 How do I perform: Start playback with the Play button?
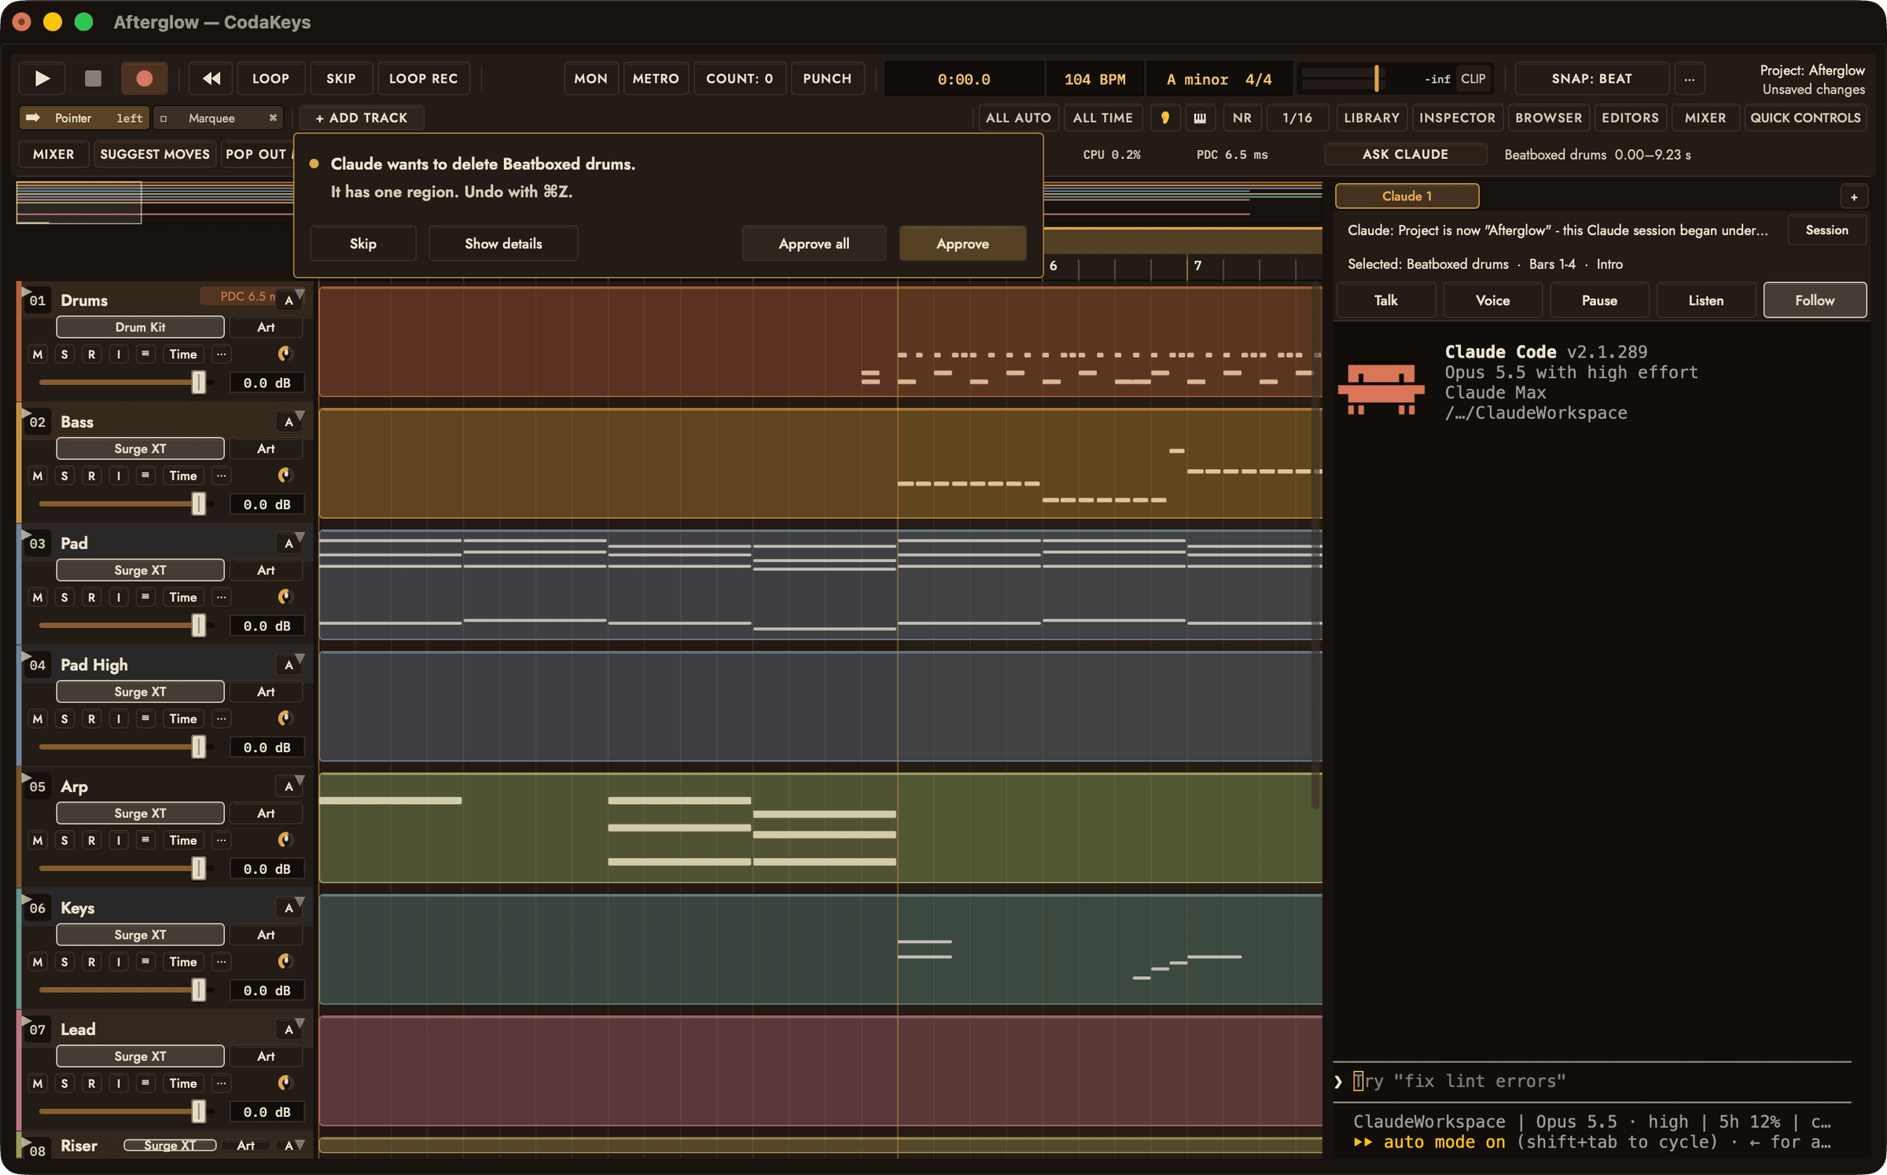[x=42, y=79]
